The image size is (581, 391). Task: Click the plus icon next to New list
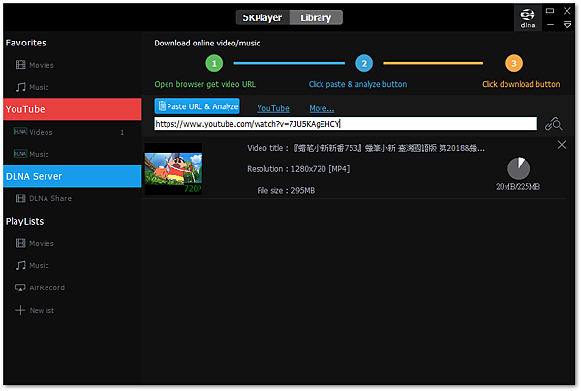click(x=20, y=310)
